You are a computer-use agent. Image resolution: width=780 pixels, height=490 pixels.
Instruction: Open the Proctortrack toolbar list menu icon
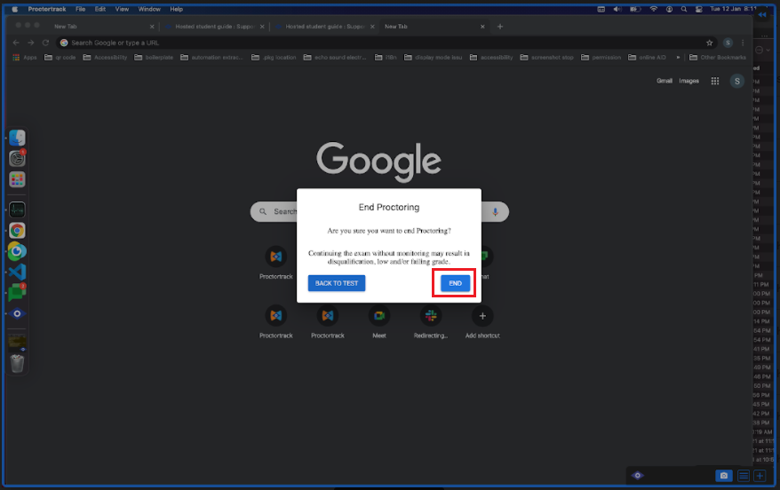tap(744, 476)
